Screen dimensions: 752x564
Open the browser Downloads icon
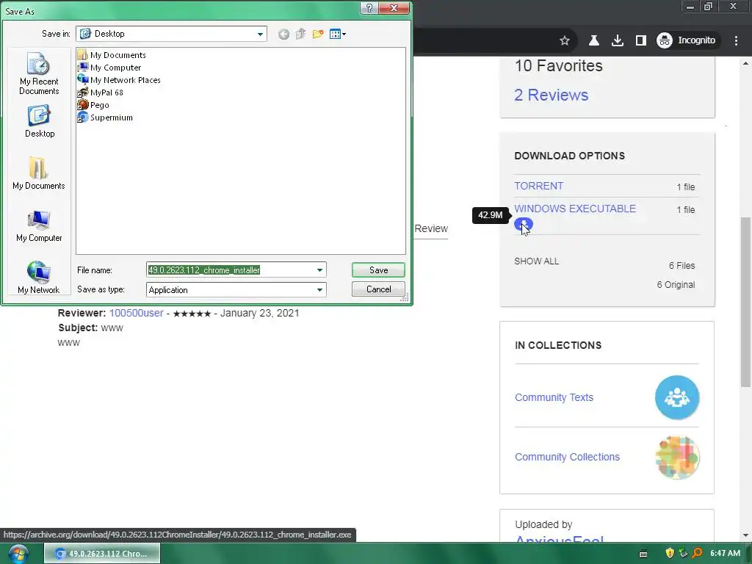tap(617, 41)
